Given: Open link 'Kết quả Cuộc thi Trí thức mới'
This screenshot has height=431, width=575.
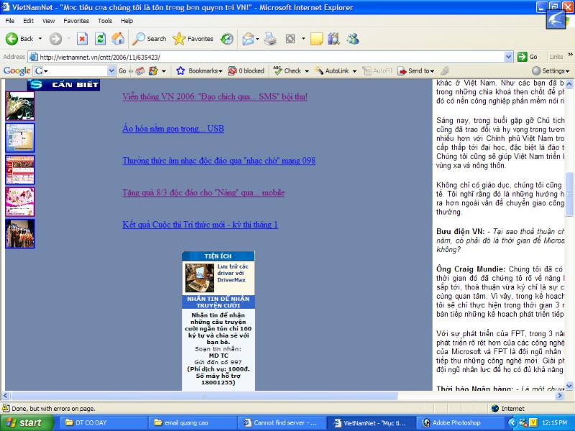Looking at the screenshot, I should pos(200,225).
